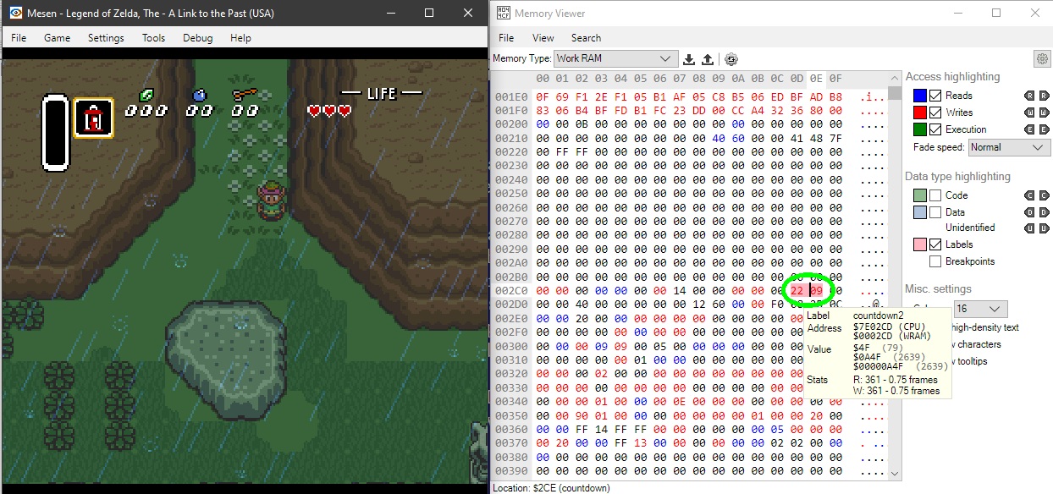Select row address 00210 in hex viewer
1053x494 pixels.
(510, 138)
